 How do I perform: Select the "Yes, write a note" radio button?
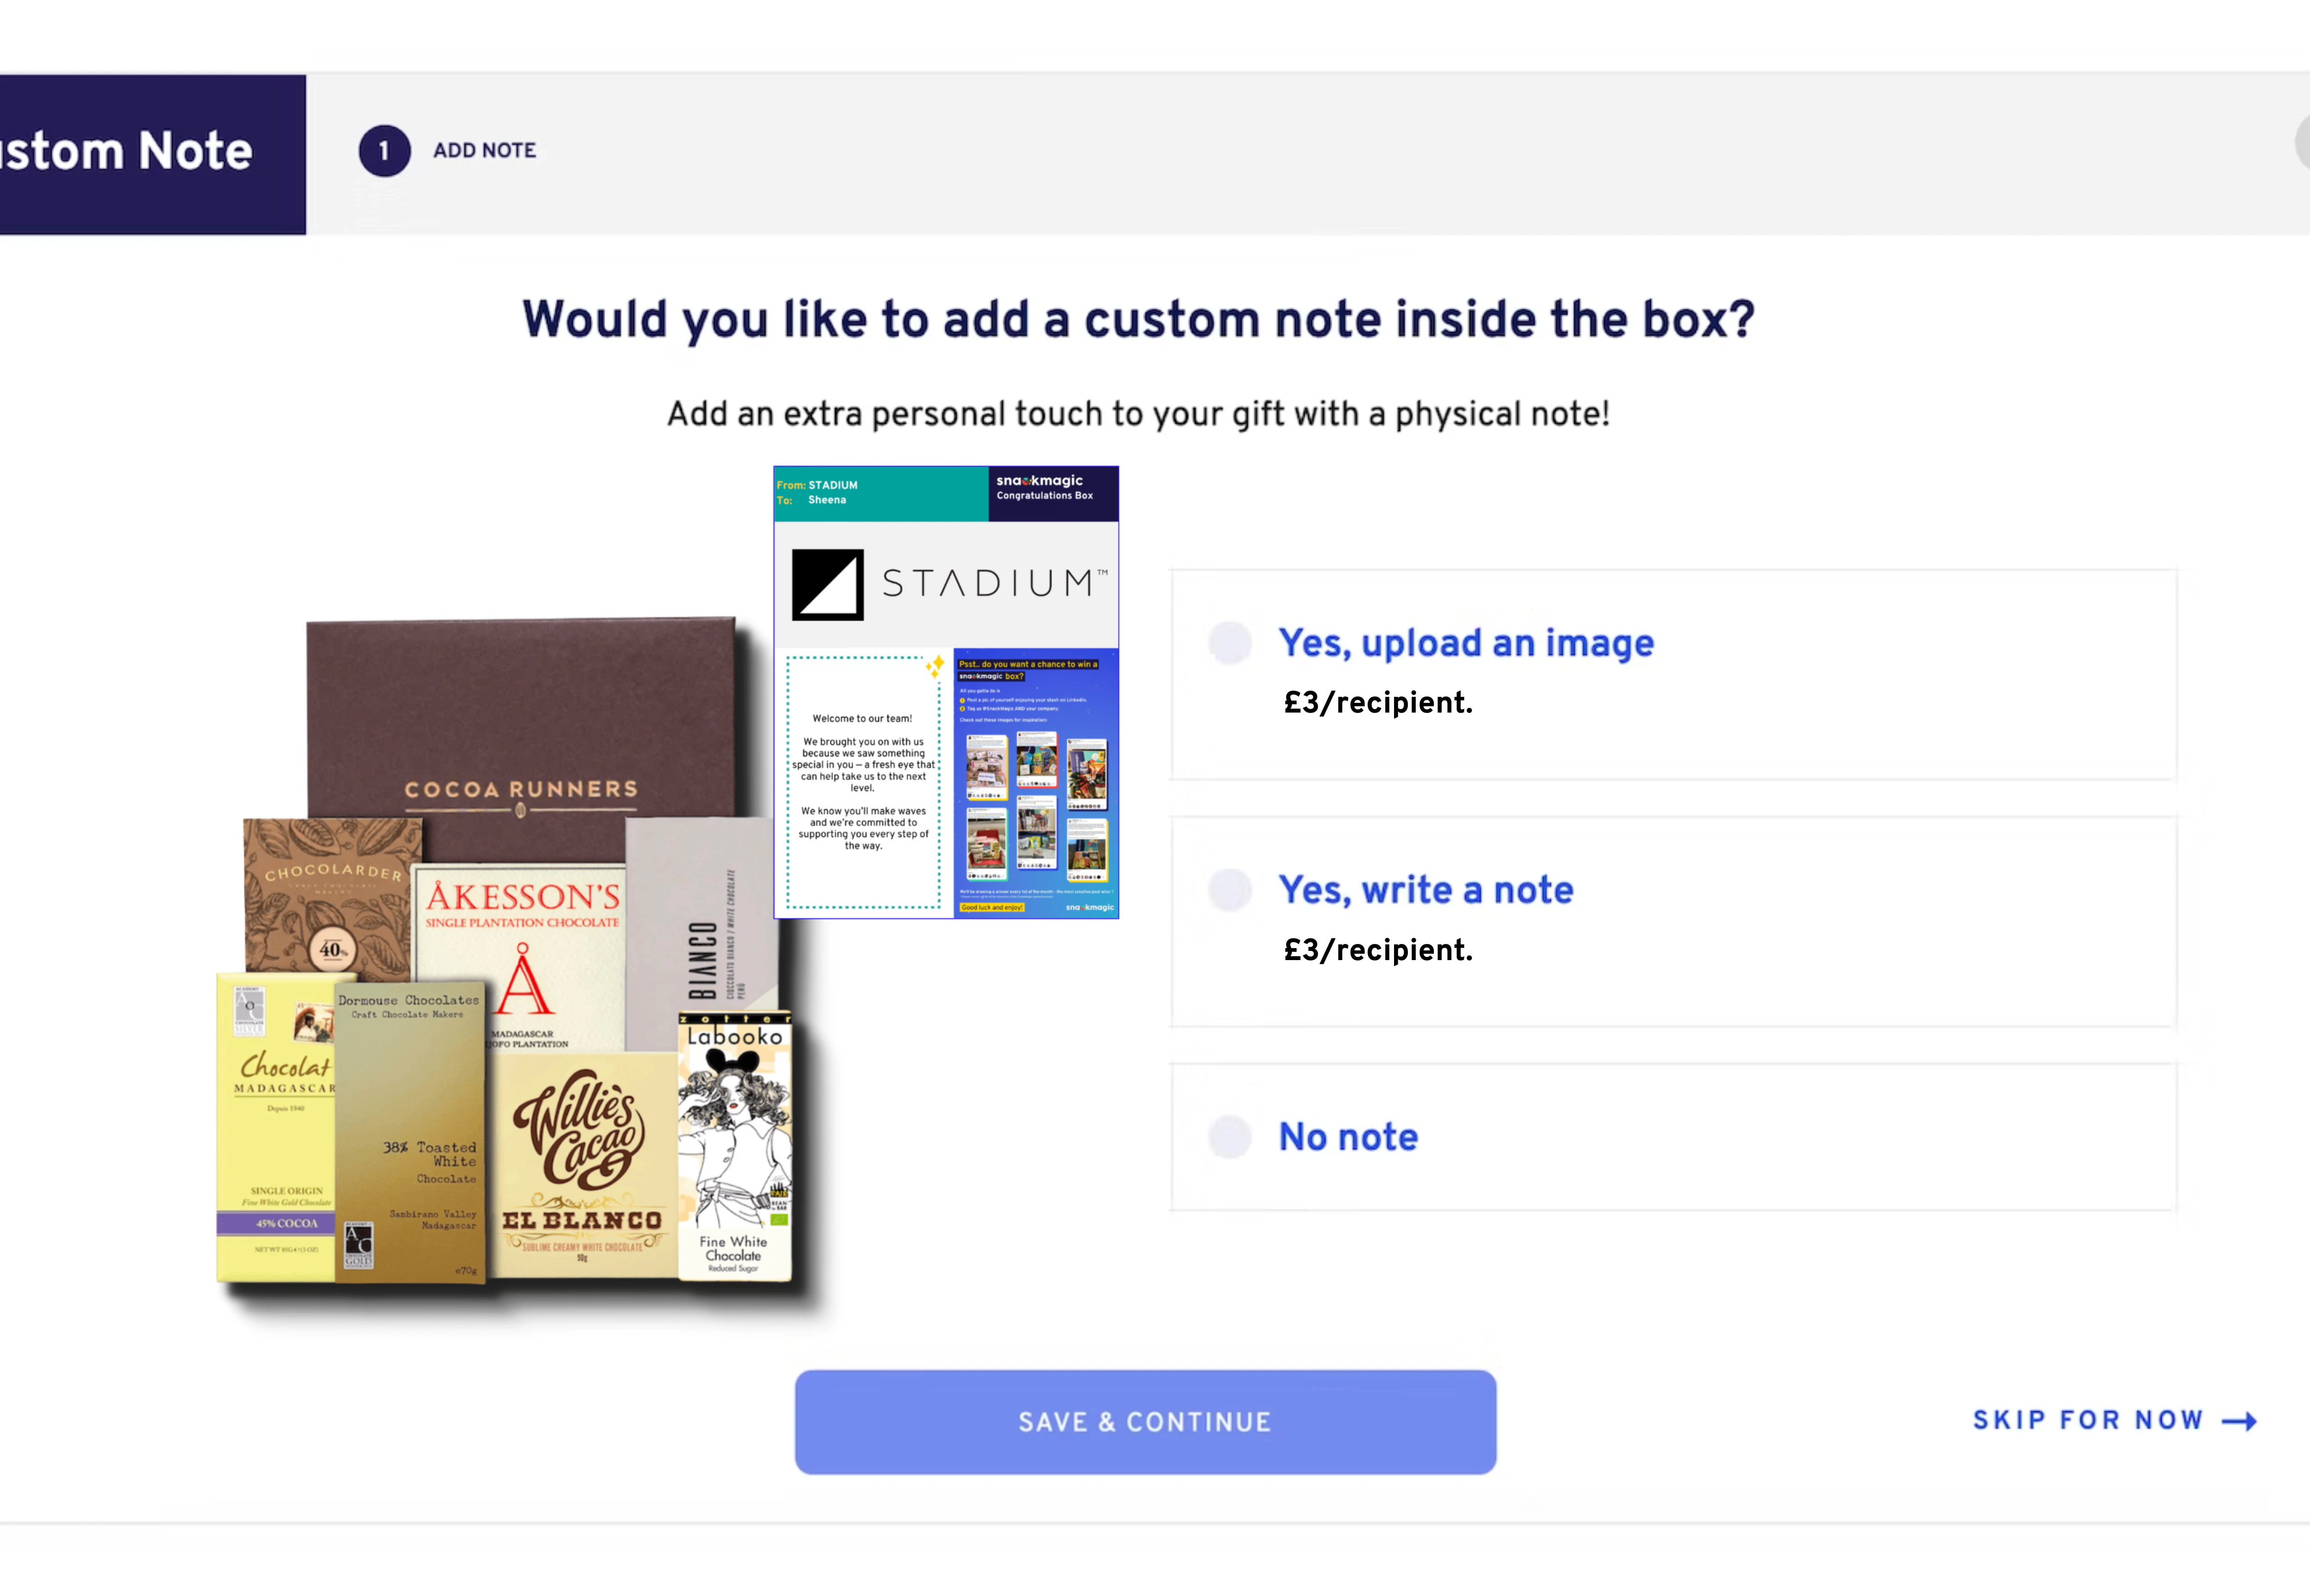(1229, 889)
